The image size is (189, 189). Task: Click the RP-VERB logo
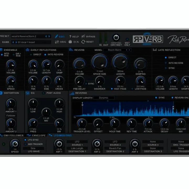point(148,39)
